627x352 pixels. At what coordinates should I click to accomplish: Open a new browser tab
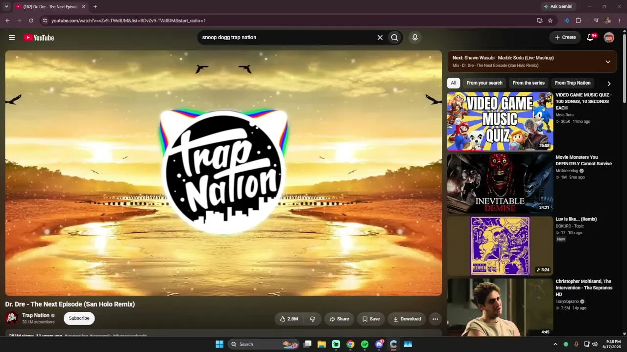(x=95, y=7)
